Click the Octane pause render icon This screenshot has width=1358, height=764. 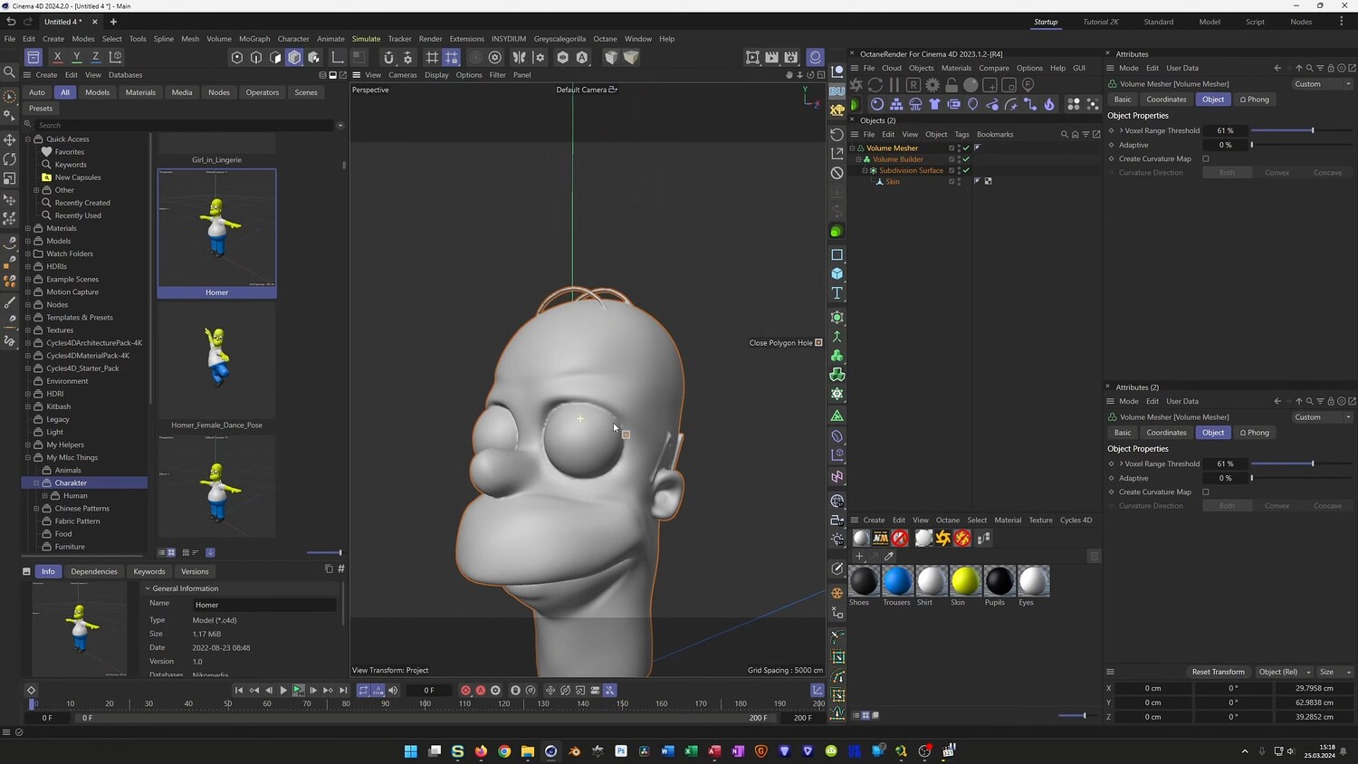coord(894,84)
